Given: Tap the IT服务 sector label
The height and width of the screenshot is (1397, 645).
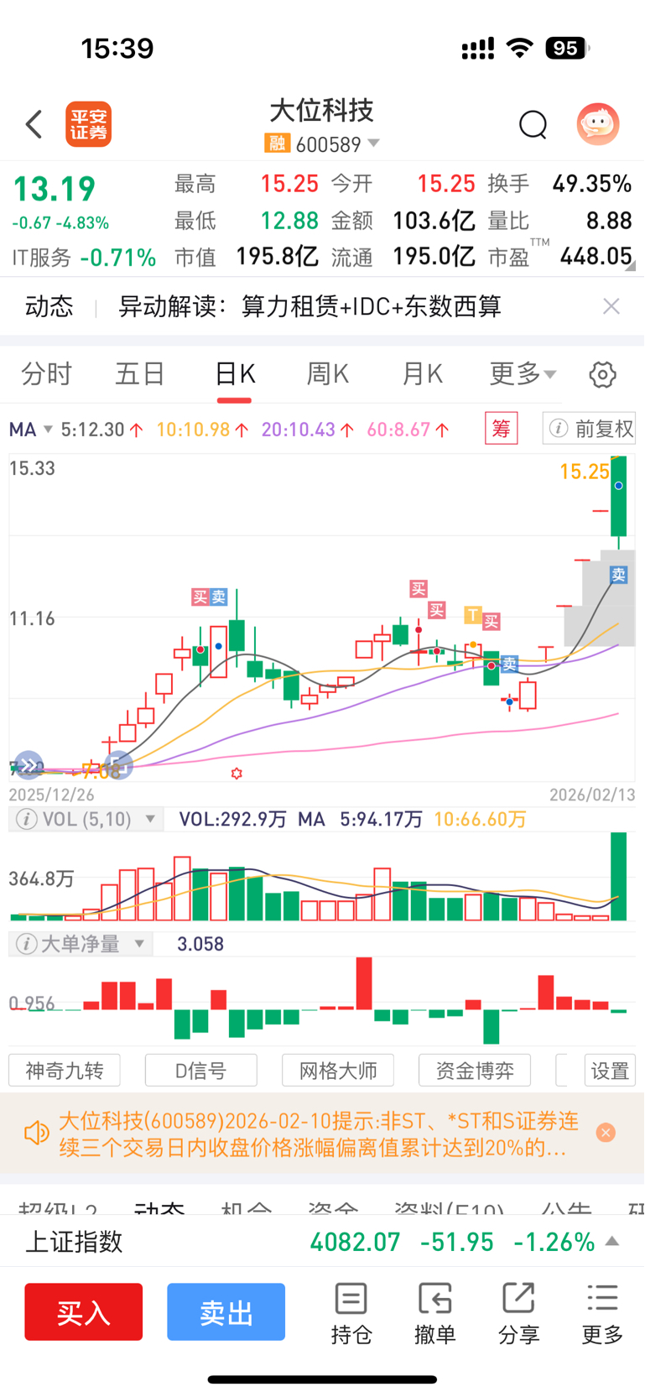Looking at the screenshot, I should [42, 258].
